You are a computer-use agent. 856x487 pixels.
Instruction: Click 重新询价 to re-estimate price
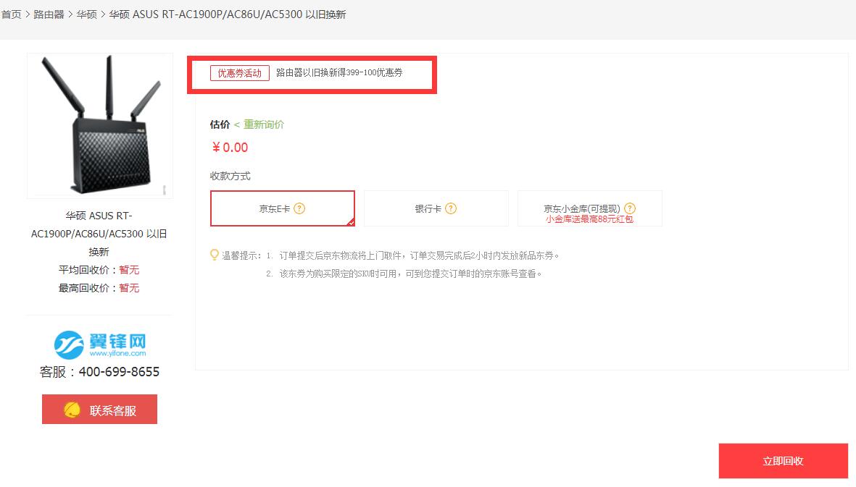click(x=264, y=124)
